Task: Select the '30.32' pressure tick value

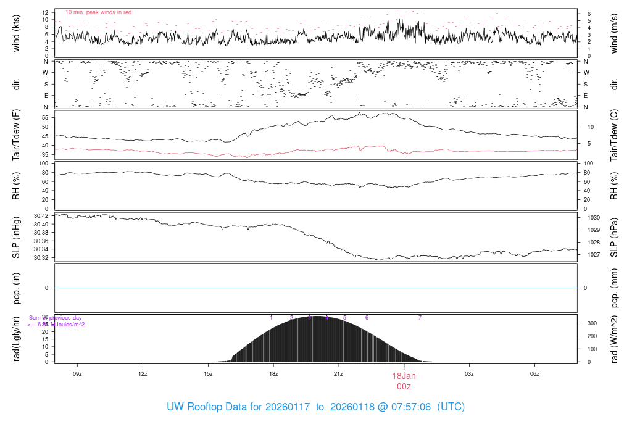Action: pos(41,258)
